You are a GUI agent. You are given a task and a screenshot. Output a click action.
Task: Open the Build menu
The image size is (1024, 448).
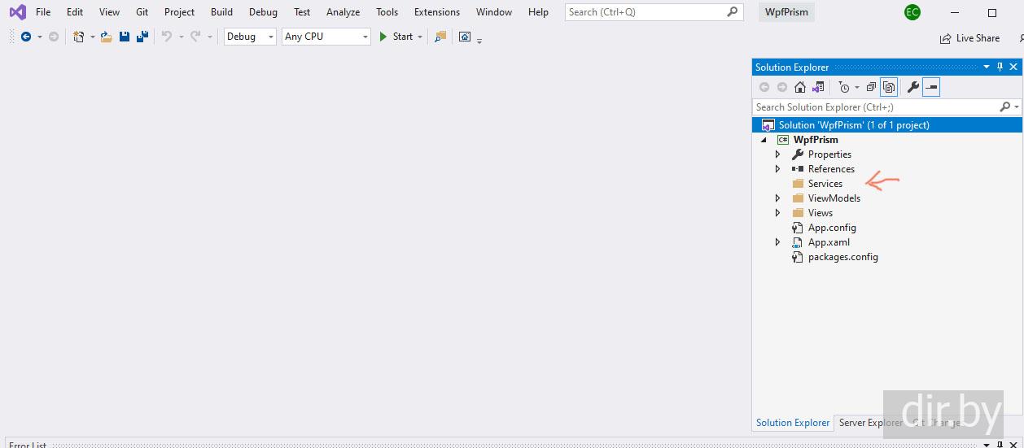tap(221, 12)
